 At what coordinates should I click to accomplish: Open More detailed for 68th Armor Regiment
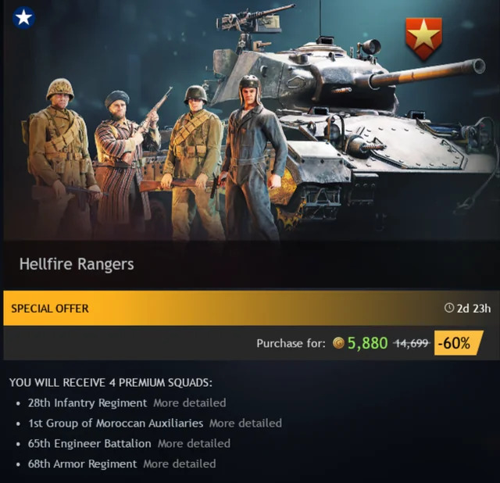tap(180, 464)
